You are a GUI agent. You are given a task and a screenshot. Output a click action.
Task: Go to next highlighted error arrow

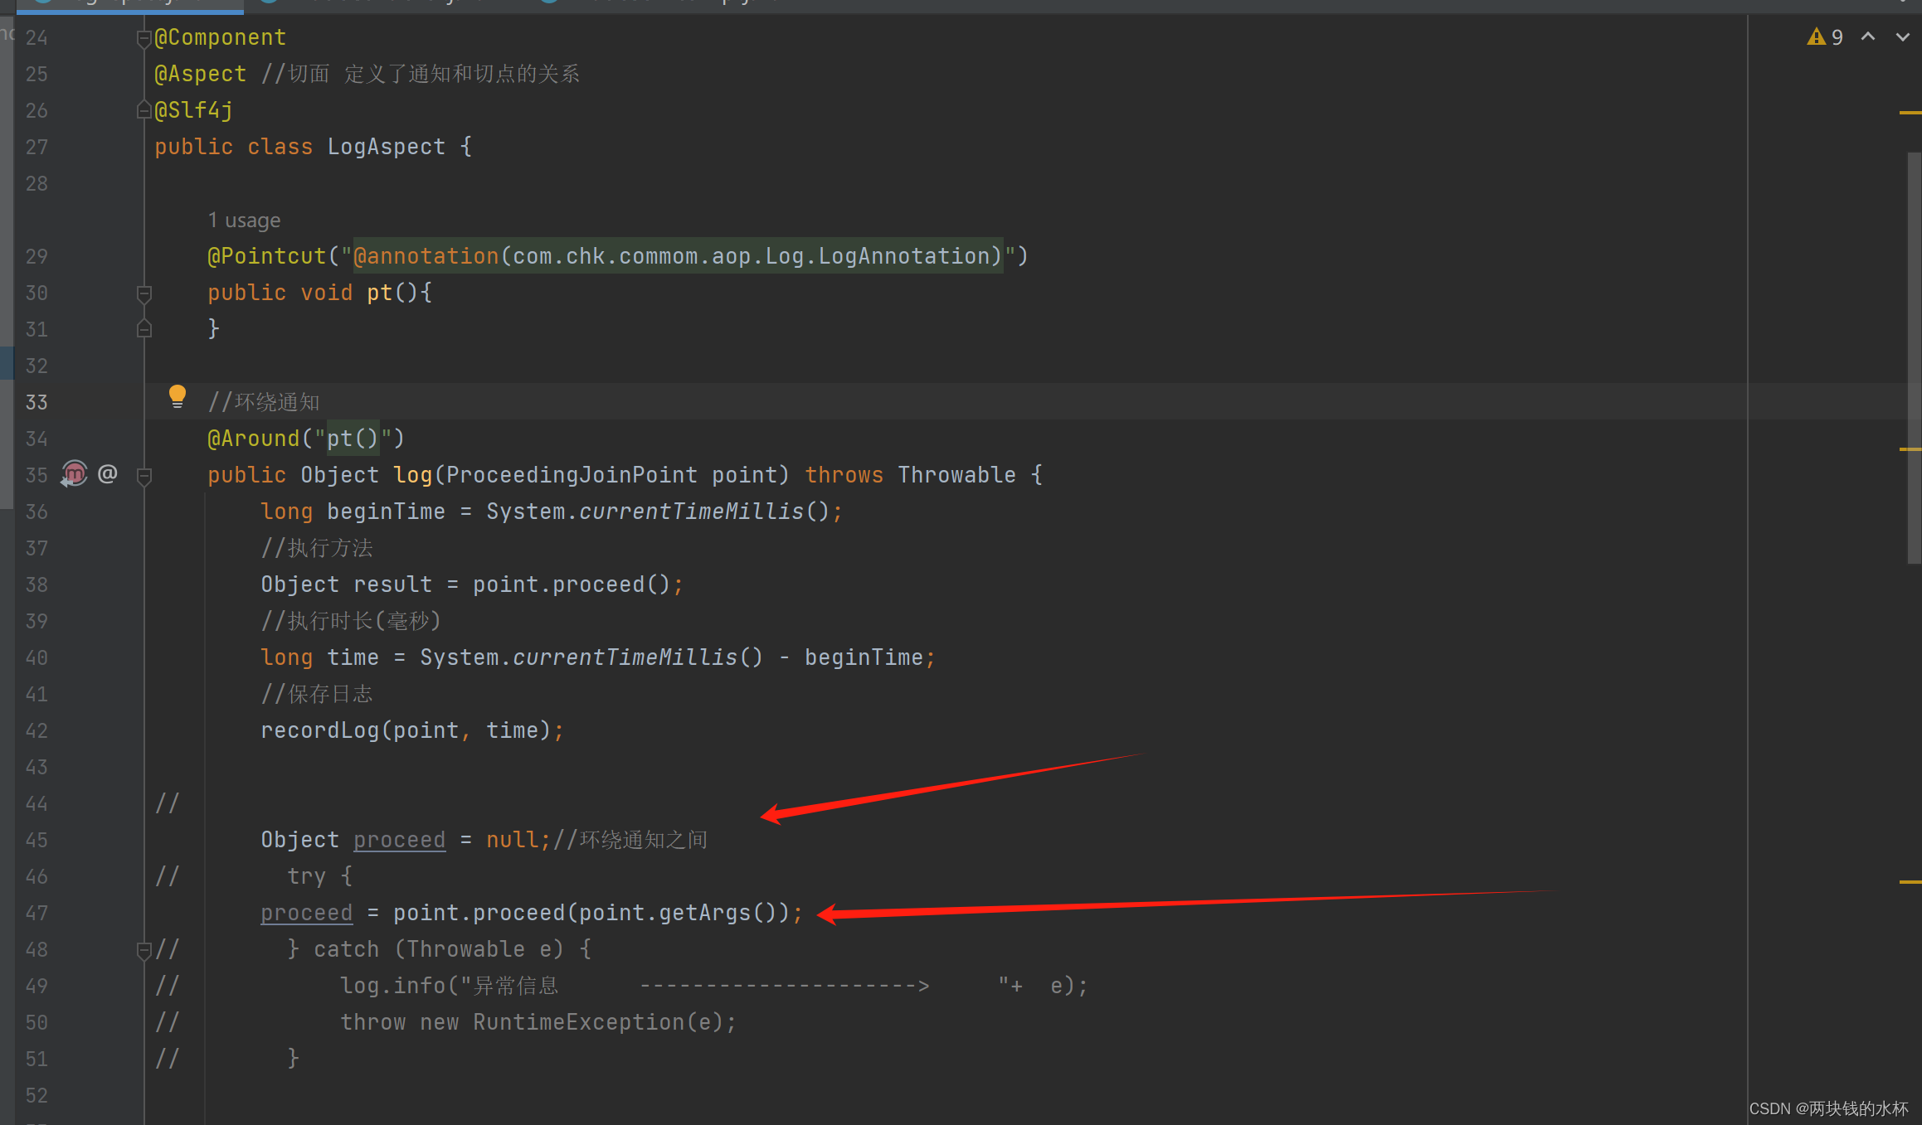pos(1902,37)
